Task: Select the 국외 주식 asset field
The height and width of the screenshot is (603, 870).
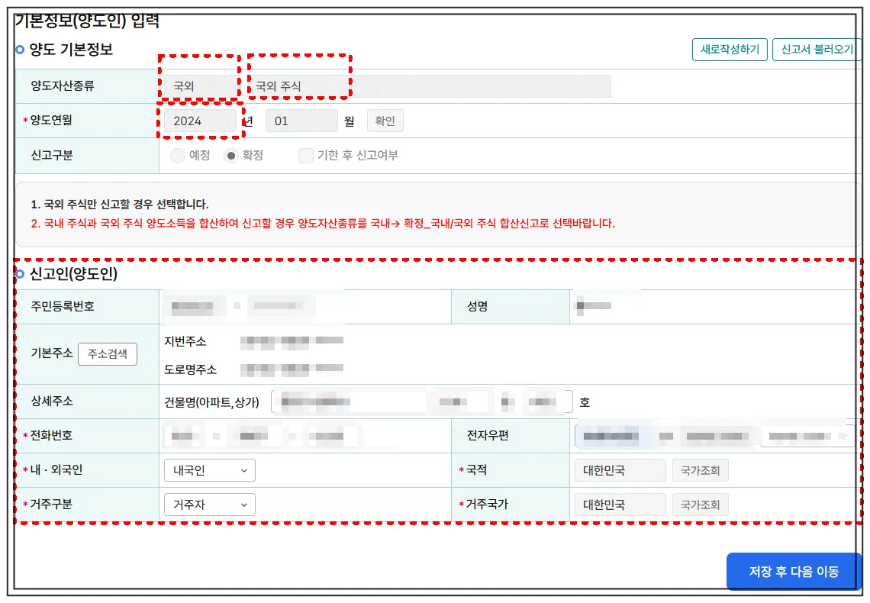Action: coord(298,85)
